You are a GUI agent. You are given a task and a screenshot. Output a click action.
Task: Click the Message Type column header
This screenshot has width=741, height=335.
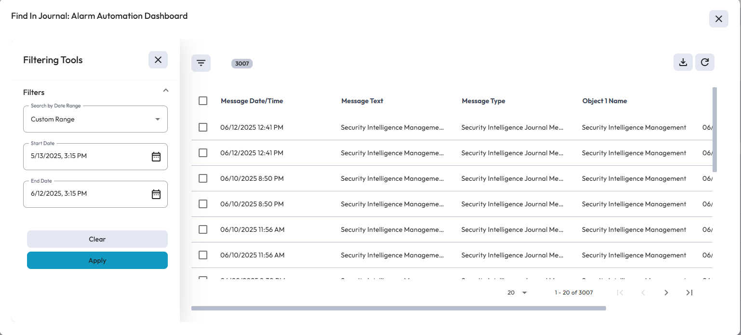pos(483,101)
